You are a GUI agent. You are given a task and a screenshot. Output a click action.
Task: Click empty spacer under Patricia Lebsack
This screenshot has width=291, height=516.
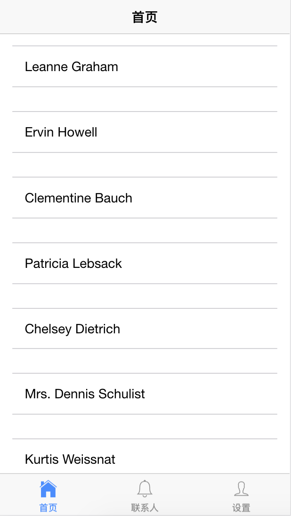[x=145, y=296]
